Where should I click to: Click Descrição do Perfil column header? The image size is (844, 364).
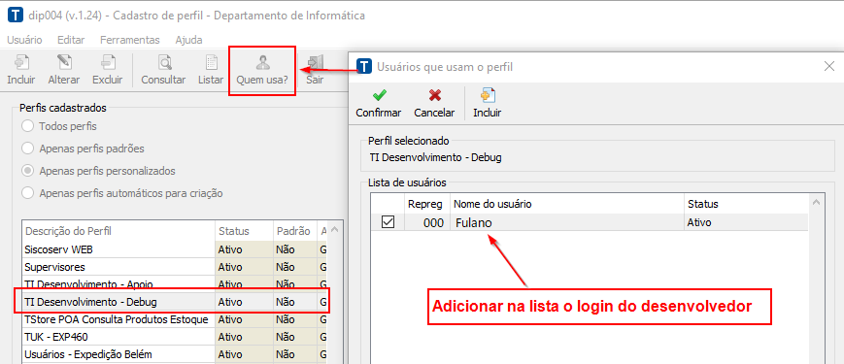[x=118, y=231]
